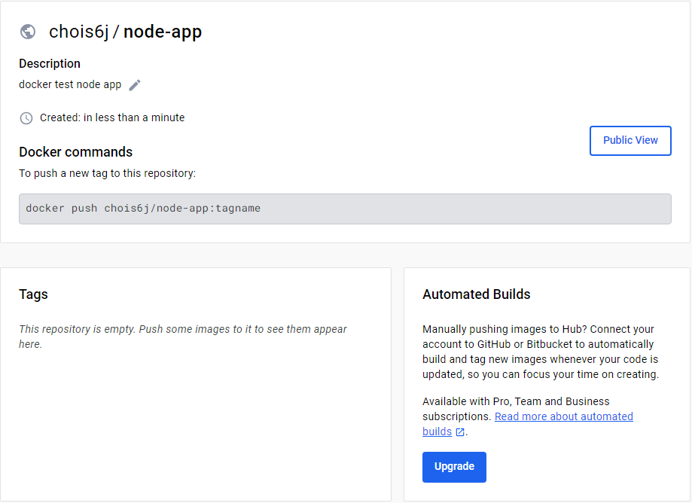Click the Automated Builds heading
Viewport: 692px width, 503px height.
476,294
